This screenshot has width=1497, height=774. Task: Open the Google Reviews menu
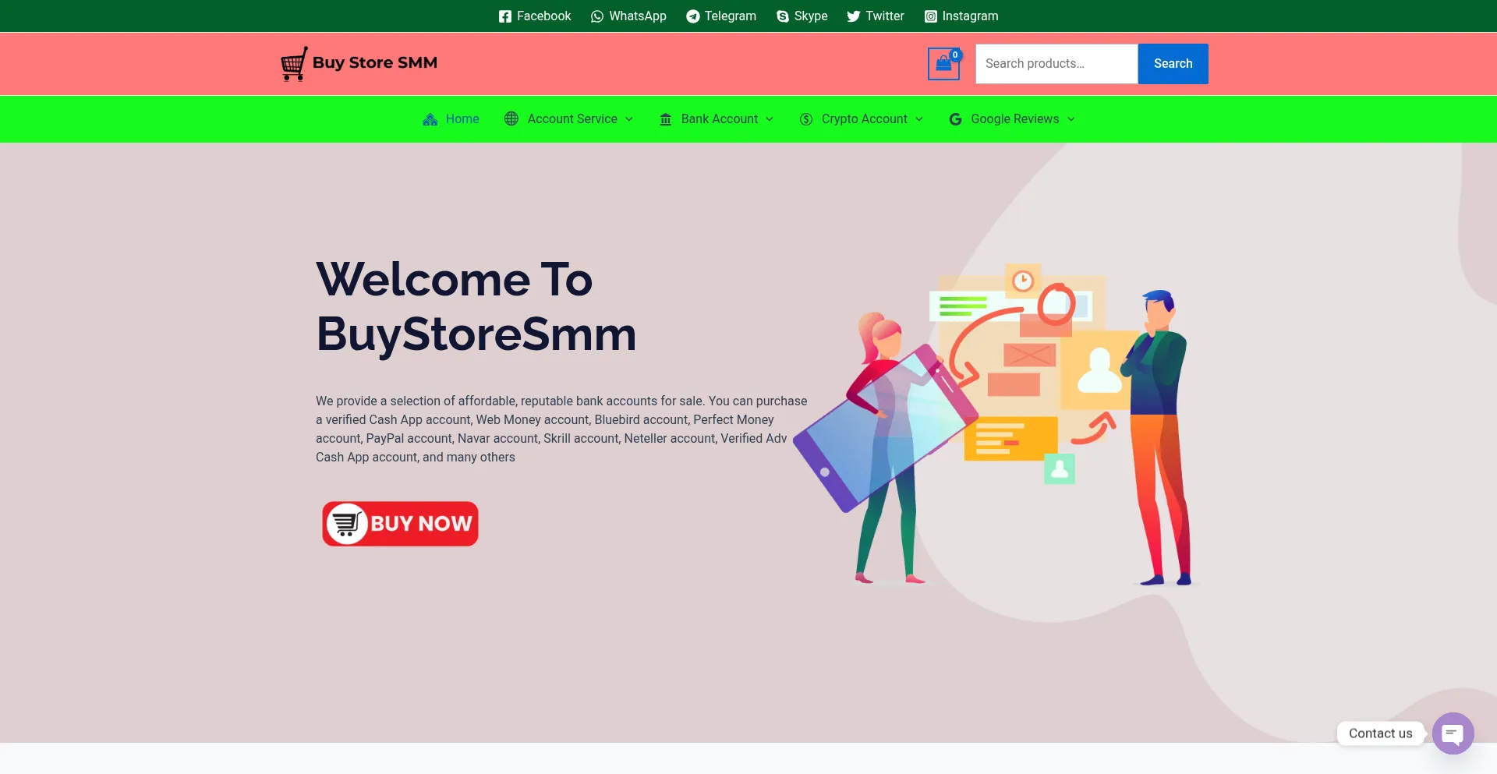[x=1014, y=119]
